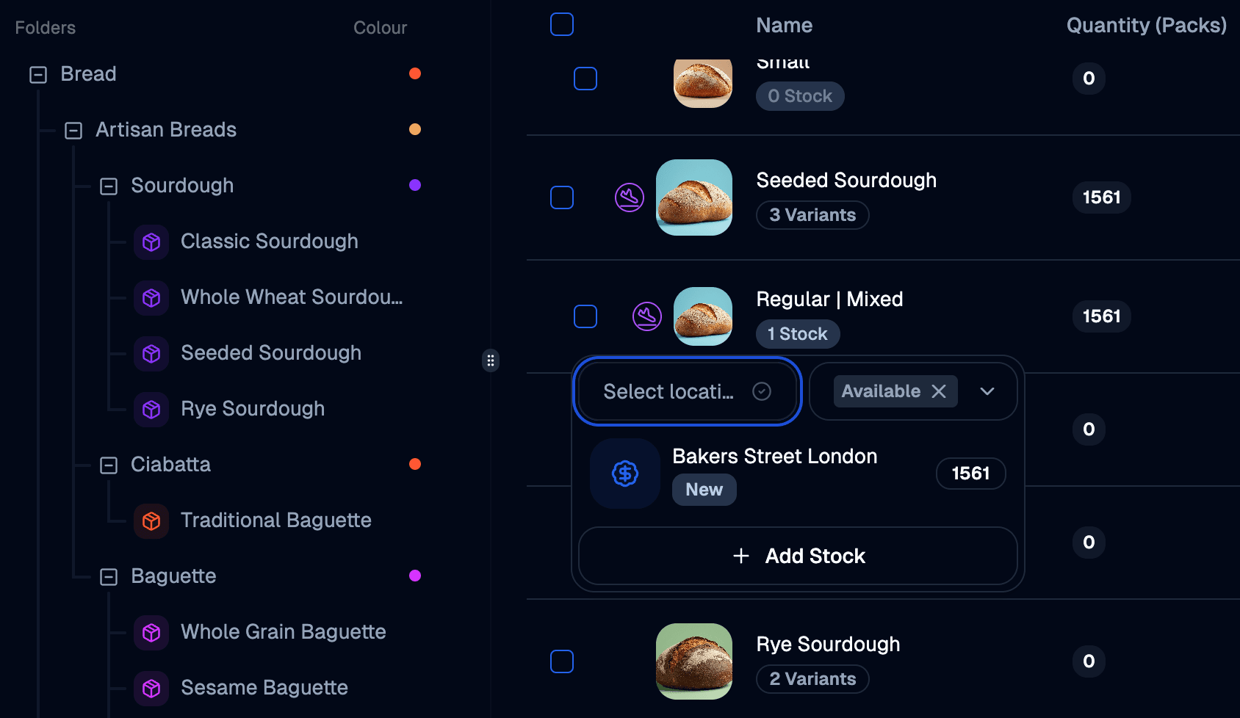Screen dimensions: 1240x718
Task: Open the Available filter dropdown
Action: tap(987, 391)
